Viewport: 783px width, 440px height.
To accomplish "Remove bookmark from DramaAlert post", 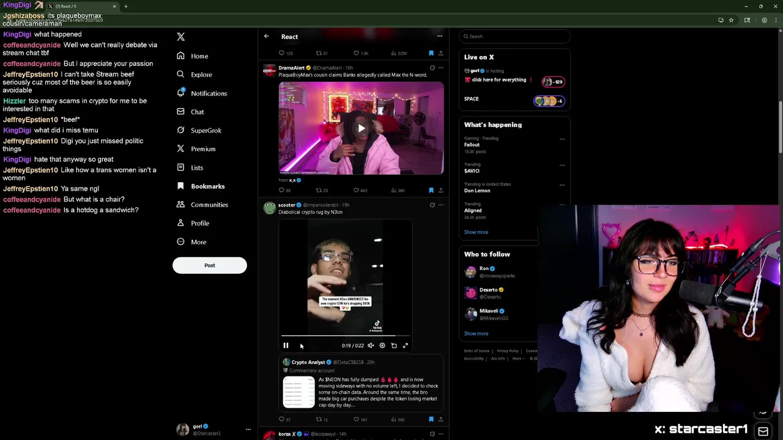I will [431, 190].
